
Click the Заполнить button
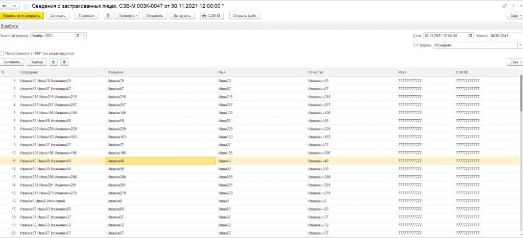pos(12,62)
